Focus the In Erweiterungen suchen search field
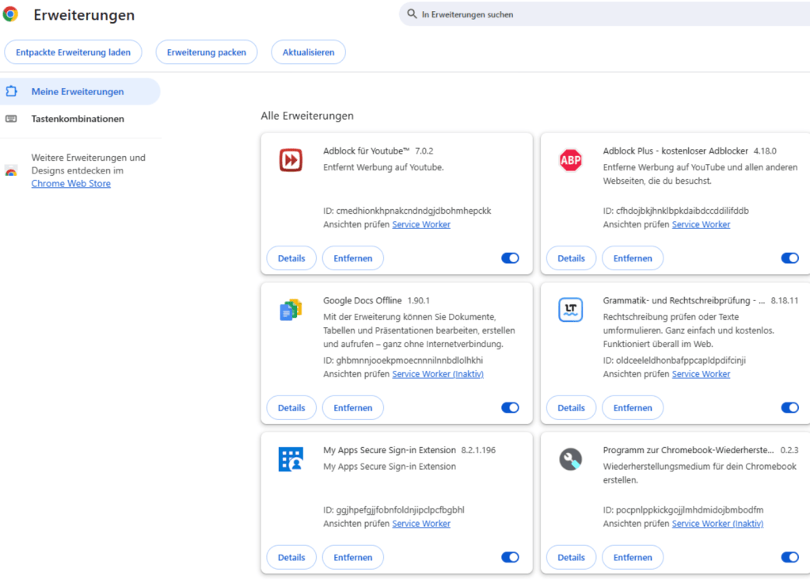Viewport: 810px width, 580px height. 602,14
